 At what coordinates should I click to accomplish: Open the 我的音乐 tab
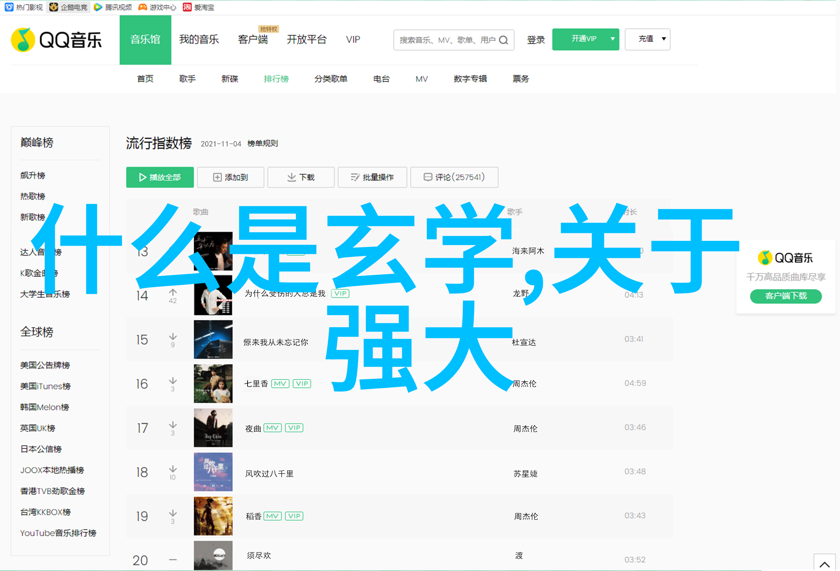tap(199, 39)
